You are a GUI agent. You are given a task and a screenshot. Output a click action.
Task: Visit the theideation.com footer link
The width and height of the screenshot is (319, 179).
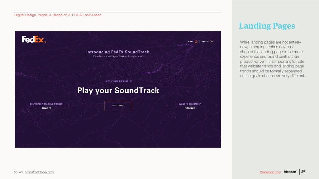[x=270, y=172]
